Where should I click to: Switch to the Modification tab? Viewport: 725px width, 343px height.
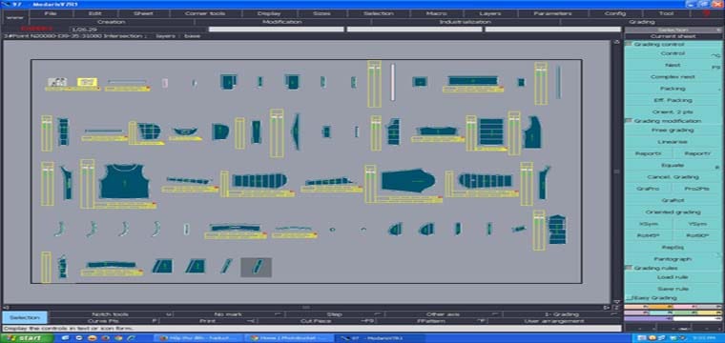(282, 22)
